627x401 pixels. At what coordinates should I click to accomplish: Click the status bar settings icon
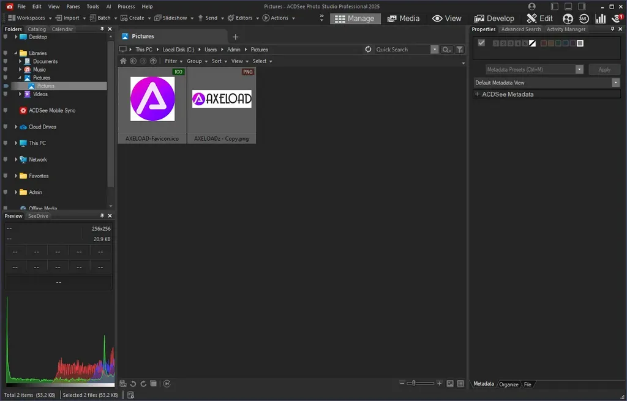click(130, 395)
